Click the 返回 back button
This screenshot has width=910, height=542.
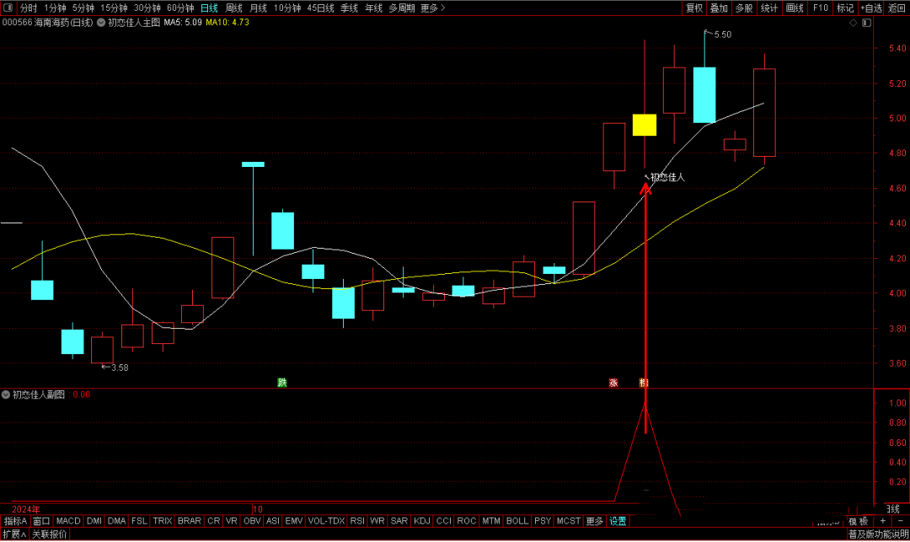(897, 8)
